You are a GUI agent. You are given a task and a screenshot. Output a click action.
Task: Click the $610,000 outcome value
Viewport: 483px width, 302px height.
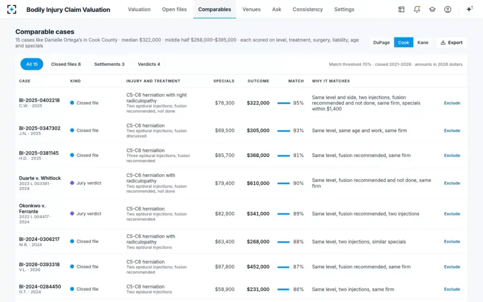click(x=258, y=183)
